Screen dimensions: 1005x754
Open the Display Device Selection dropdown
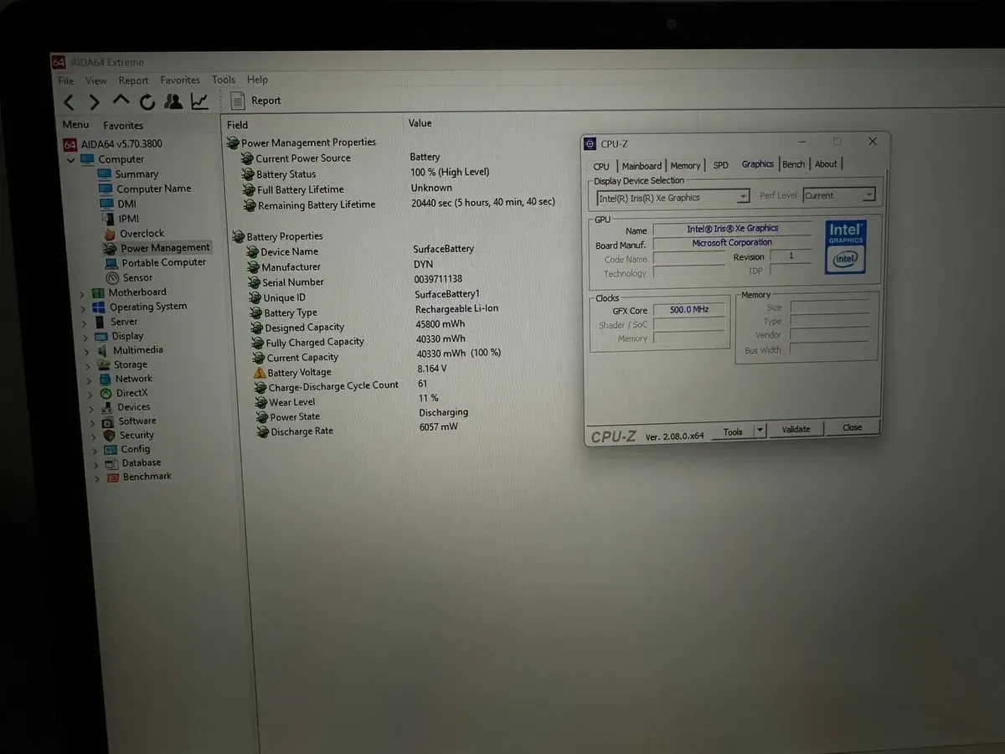(x=742, y=197)
